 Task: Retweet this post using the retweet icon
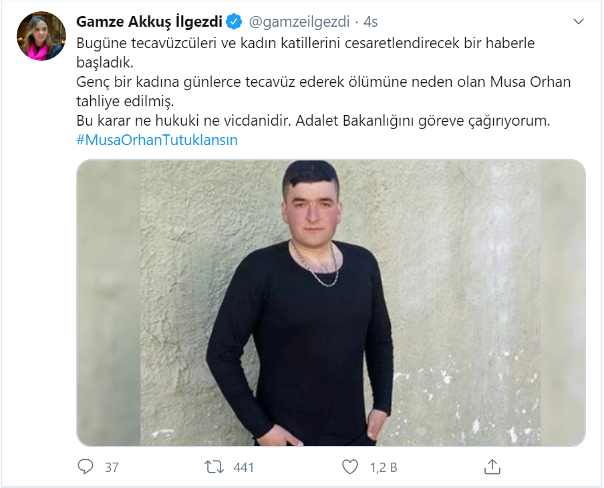pyautogui.click(x=214, y=467)
